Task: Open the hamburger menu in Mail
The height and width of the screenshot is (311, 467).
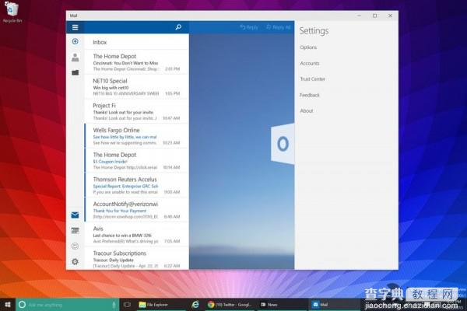Action: tap(75, 27)
